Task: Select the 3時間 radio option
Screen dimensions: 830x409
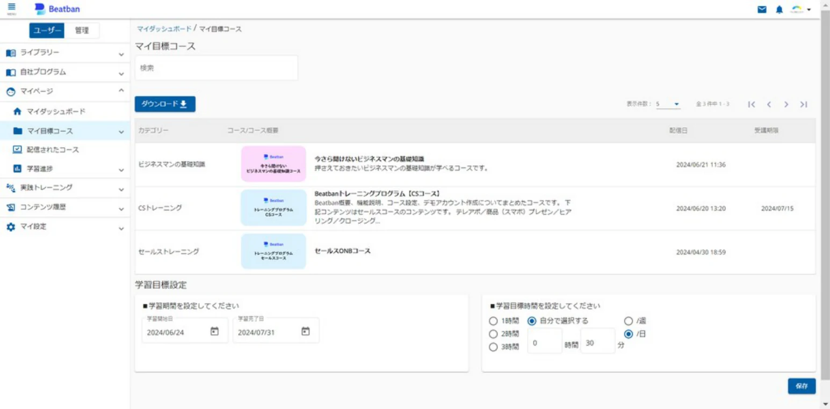Action: coord(493,347)
